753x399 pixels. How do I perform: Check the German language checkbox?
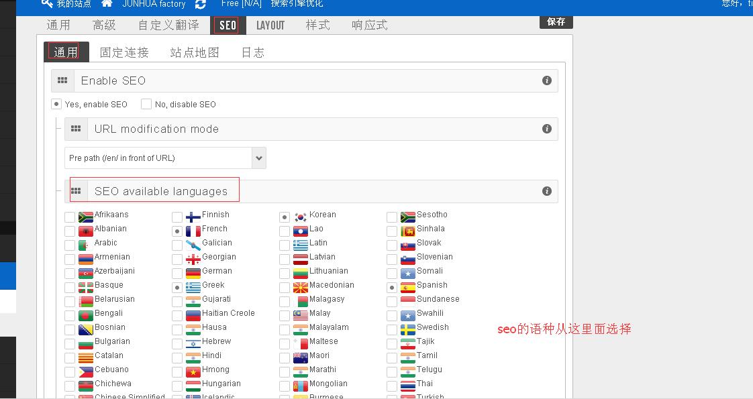tap(177, 274)
